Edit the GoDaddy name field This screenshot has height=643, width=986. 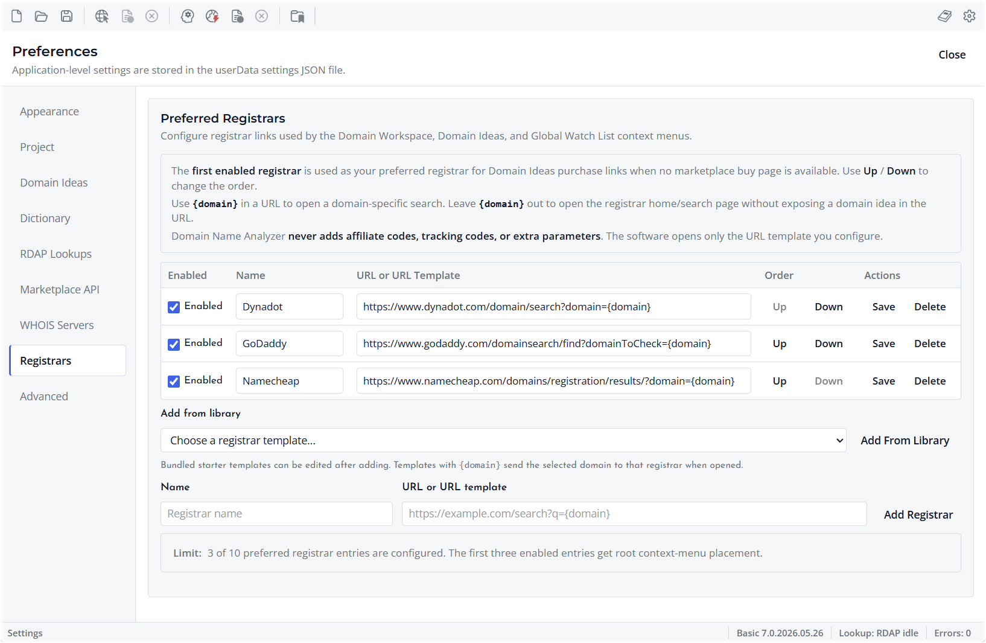290,344
